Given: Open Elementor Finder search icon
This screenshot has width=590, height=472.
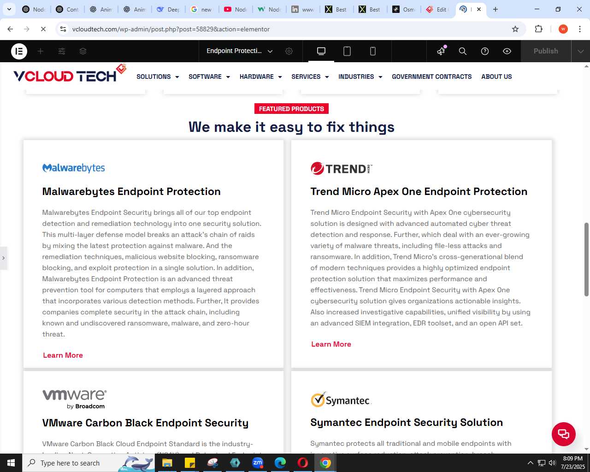Looking at the screenshot, I should [463, 51].
